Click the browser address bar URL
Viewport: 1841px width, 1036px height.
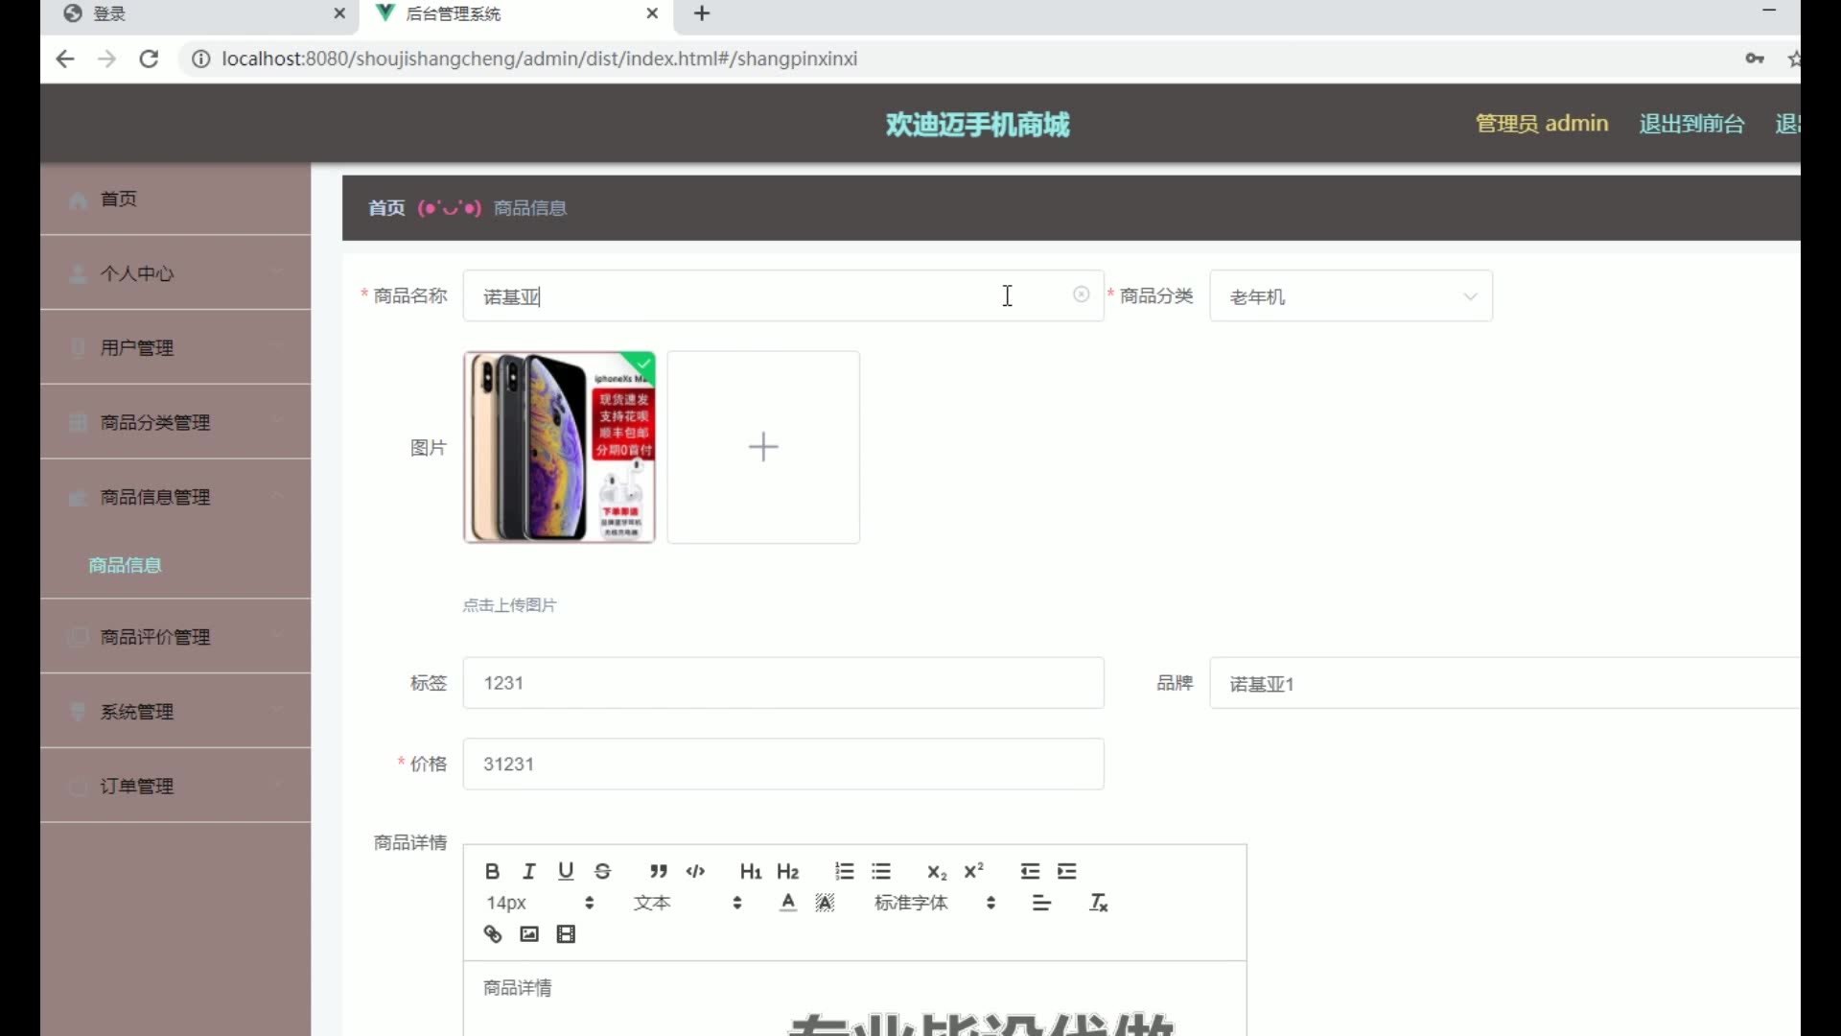539,59
